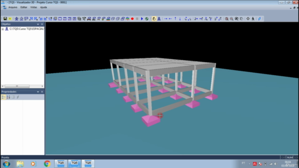This screenshot has width=299, height=168.
Task: Open the Windows Start button
Action: (x=7, y=164)
